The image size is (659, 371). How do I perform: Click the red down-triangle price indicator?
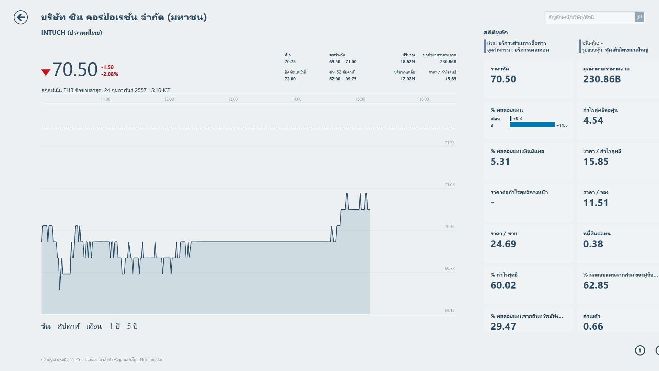click(46, 72)
